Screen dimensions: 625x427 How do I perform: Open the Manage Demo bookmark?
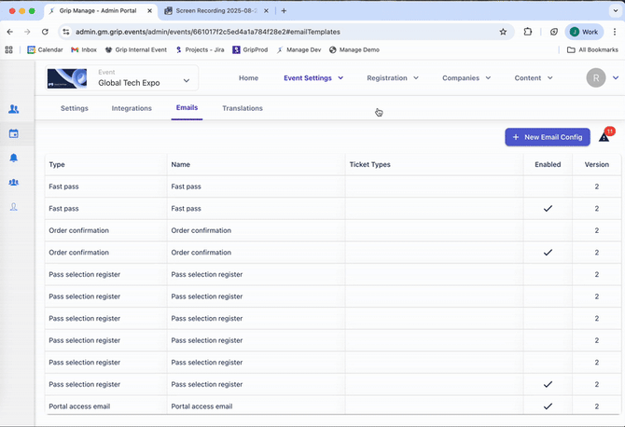pyautogui.click(x=354, y=49)
